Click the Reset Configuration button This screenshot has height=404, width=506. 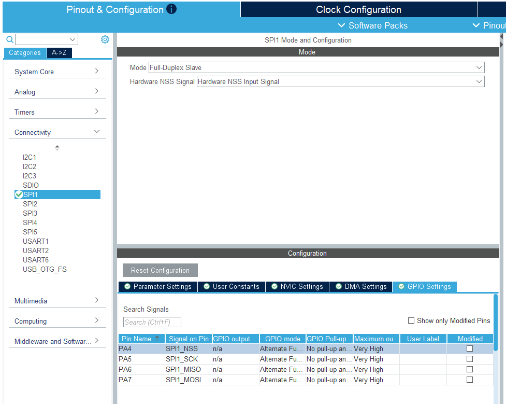coord(160,270)
